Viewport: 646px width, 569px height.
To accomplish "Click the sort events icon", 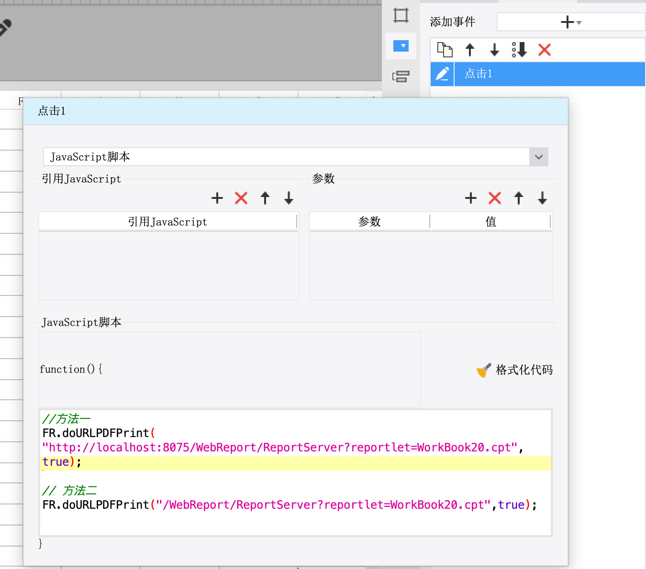I will coord(520,50).
